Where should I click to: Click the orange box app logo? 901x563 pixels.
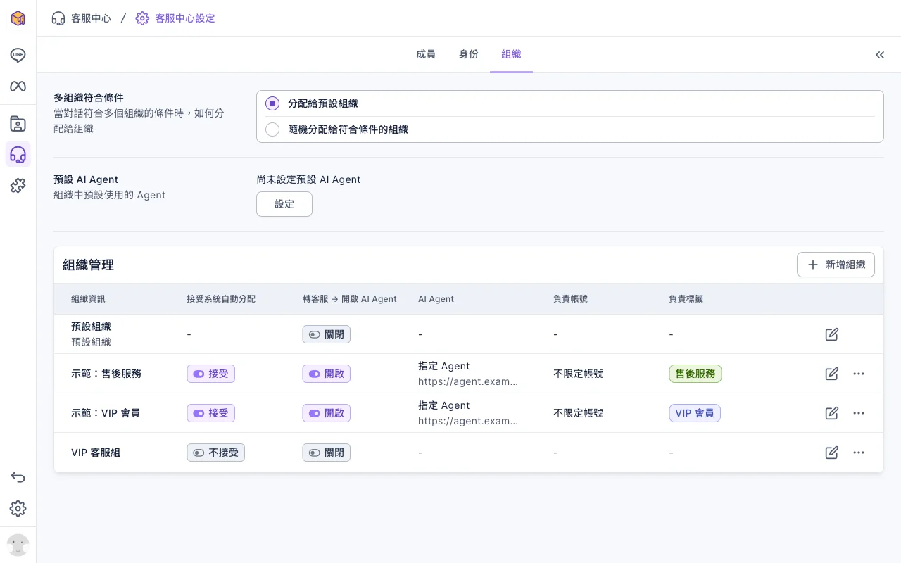coord(18,18)
